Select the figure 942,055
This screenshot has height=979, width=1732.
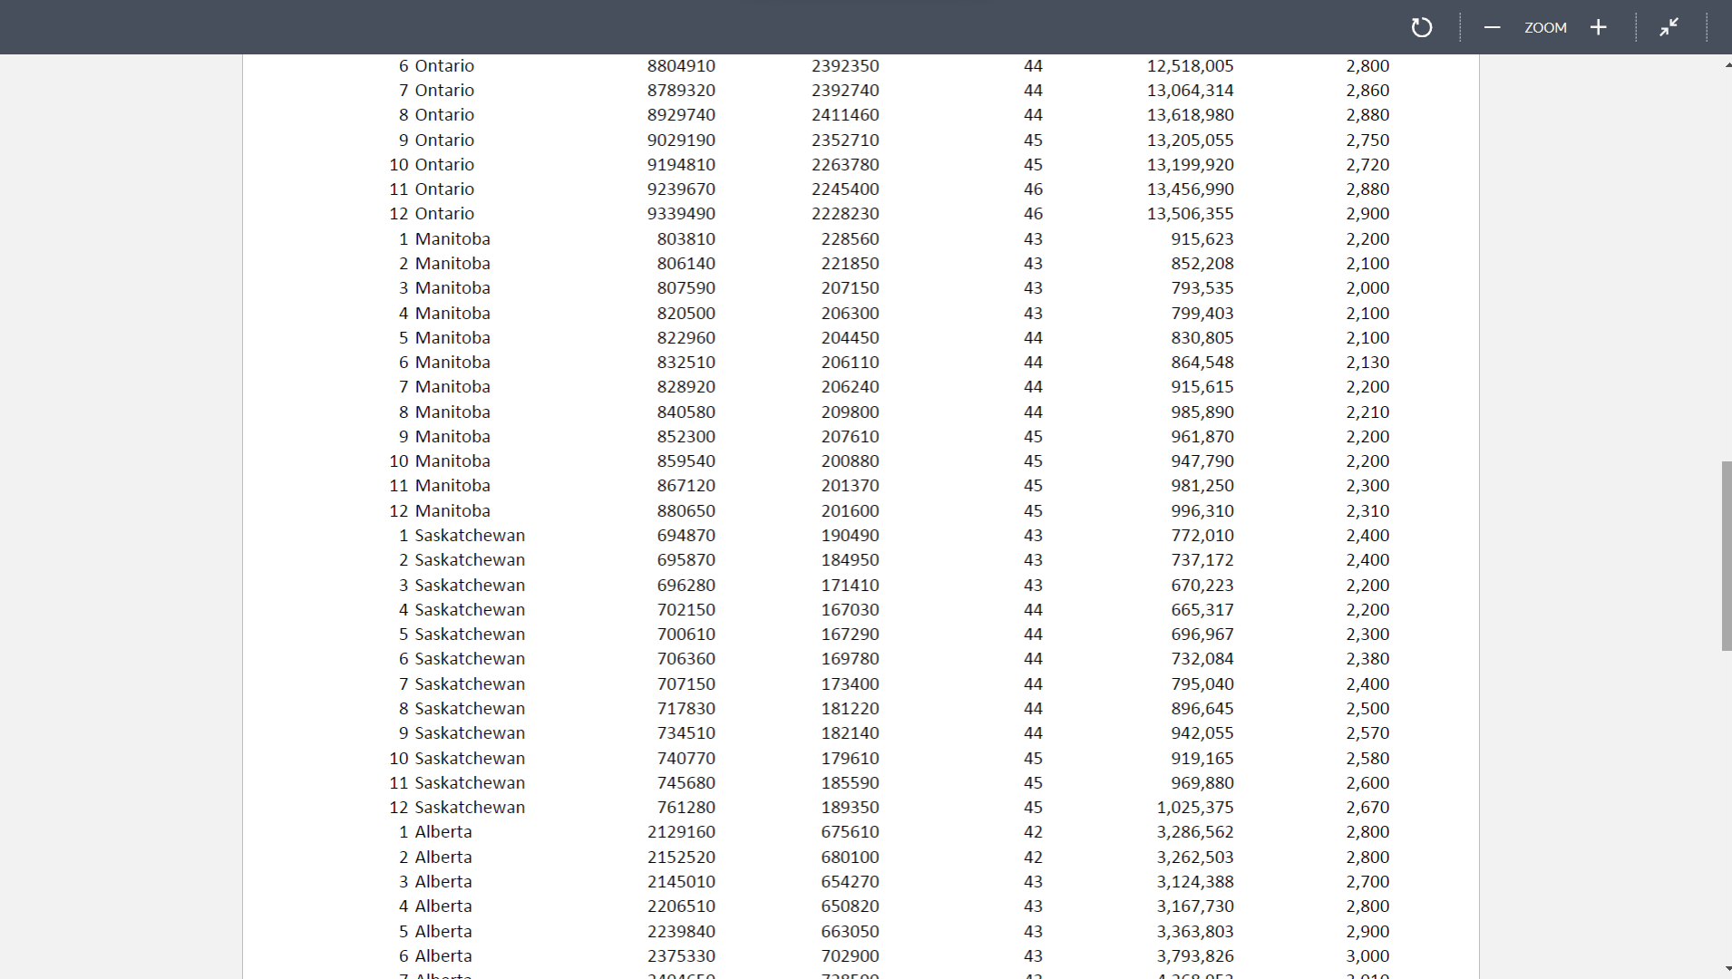[1202, 733]
